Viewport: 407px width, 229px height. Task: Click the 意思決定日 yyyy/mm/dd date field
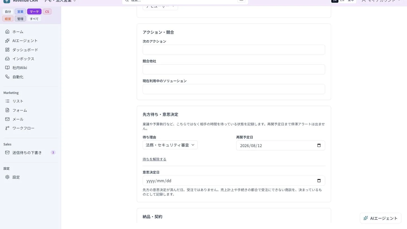tap(234, 181)
